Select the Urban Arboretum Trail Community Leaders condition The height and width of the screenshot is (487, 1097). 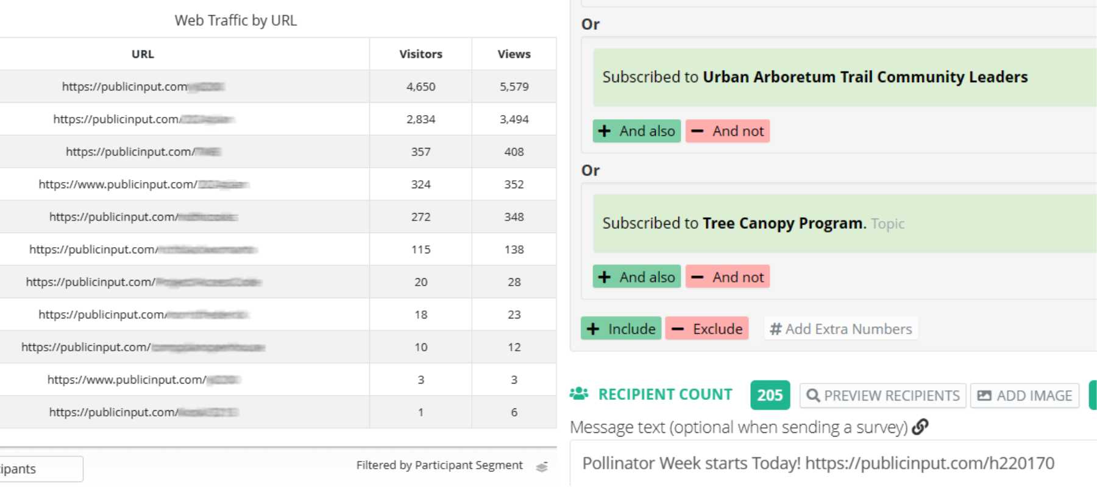tap(844, 77)
